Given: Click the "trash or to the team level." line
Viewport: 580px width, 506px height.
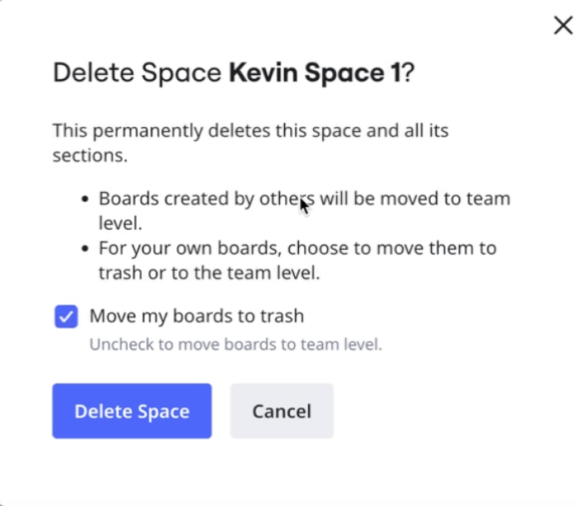Looking at the screenshot, I should coord(208,273).
